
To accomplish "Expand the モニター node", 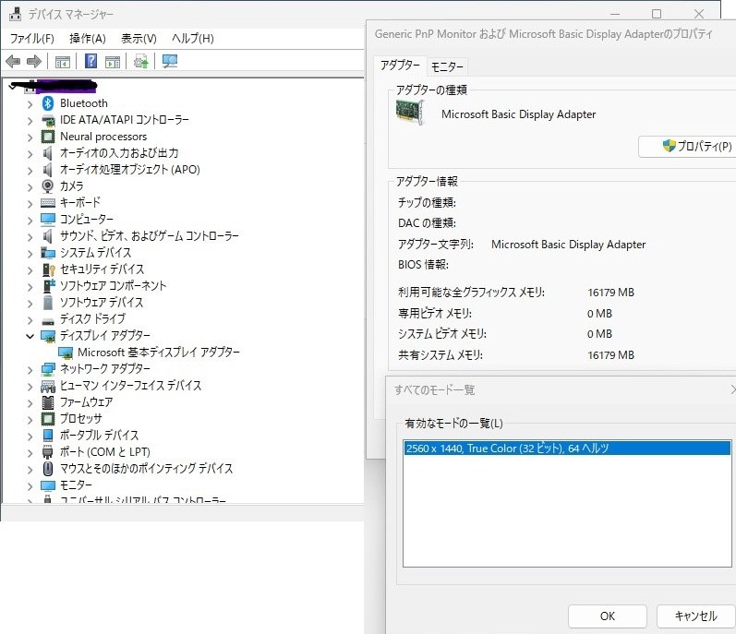I will click(x=30, y=486).
